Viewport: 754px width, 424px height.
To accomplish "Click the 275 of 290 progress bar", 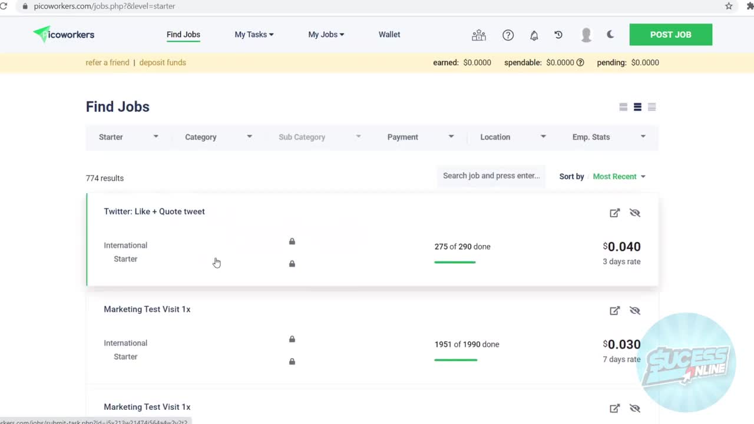I will [455, 262].
